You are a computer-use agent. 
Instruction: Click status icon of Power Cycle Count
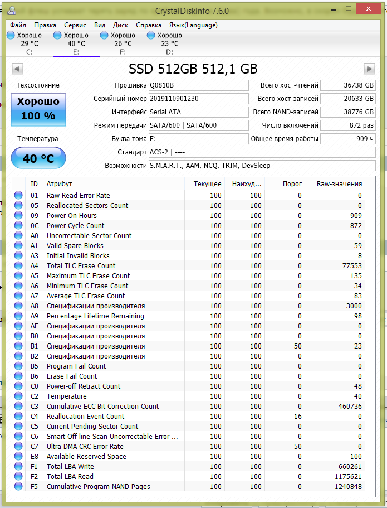pyautogui.click(x=18, y=225)
